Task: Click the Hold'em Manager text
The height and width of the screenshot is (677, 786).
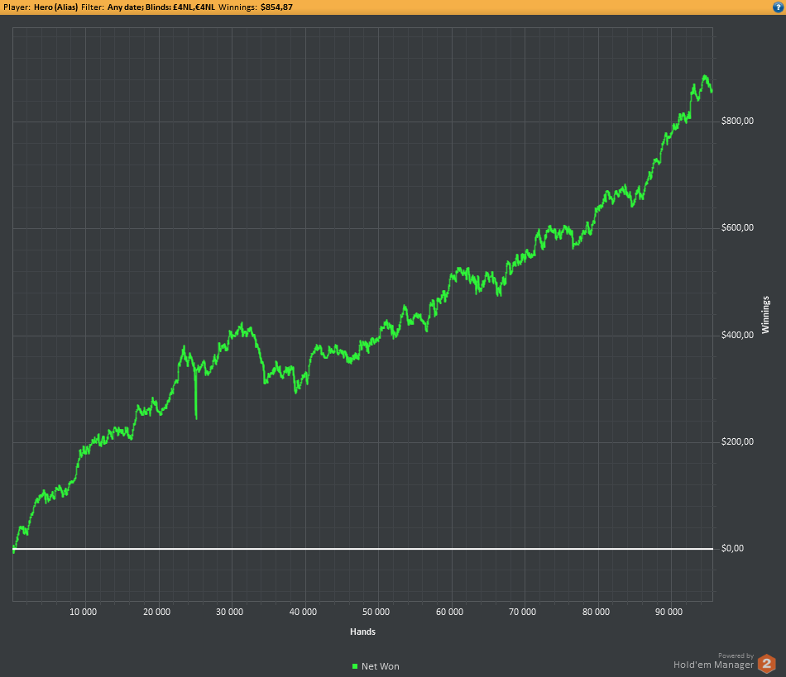Action: tap(713, 665)
